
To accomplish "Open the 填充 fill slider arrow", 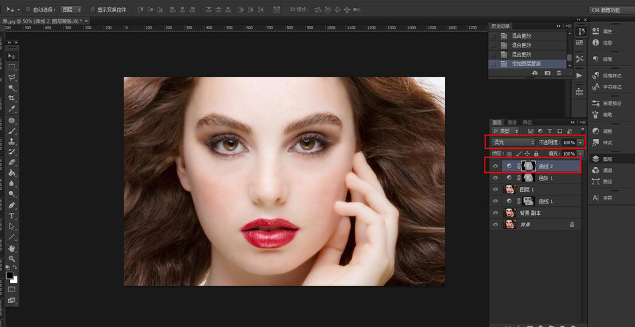I will coord(581,153).
